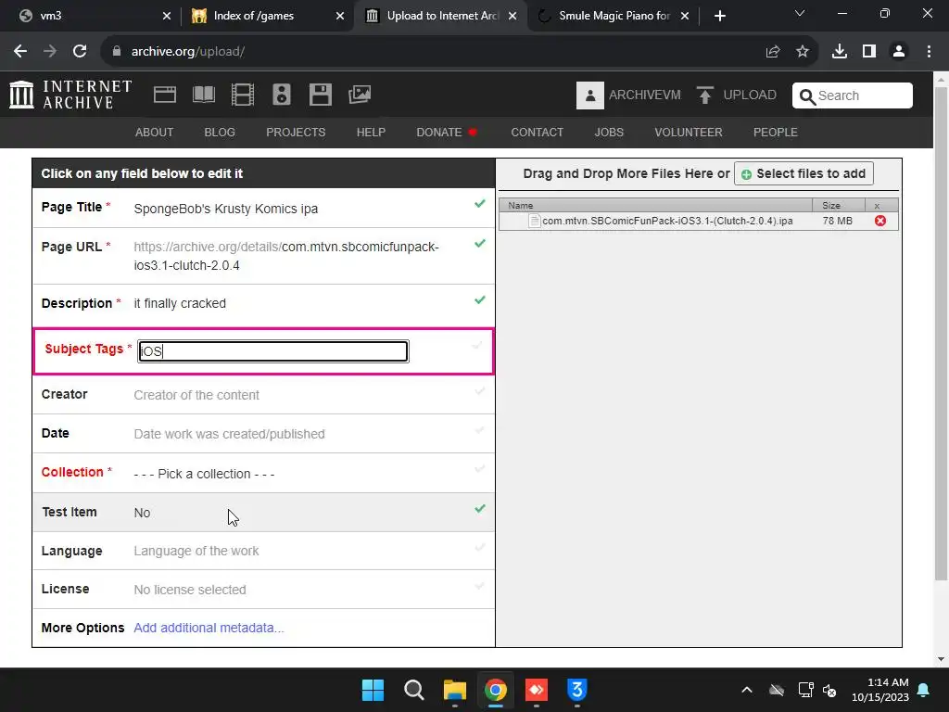Open Chrome three-dot menu
949x712 pixels.
click(929, 52)
